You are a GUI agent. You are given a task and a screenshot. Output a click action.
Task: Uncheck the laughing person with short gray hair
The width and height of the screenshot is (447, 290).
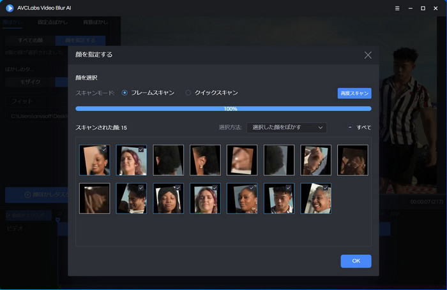(x=326, y=188)
